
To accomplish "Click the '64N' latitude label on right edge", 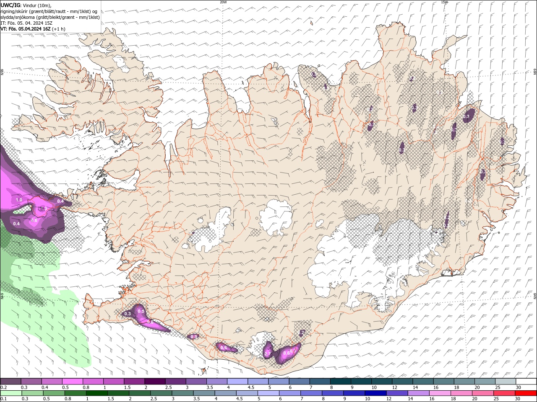I will click(535, 296).
